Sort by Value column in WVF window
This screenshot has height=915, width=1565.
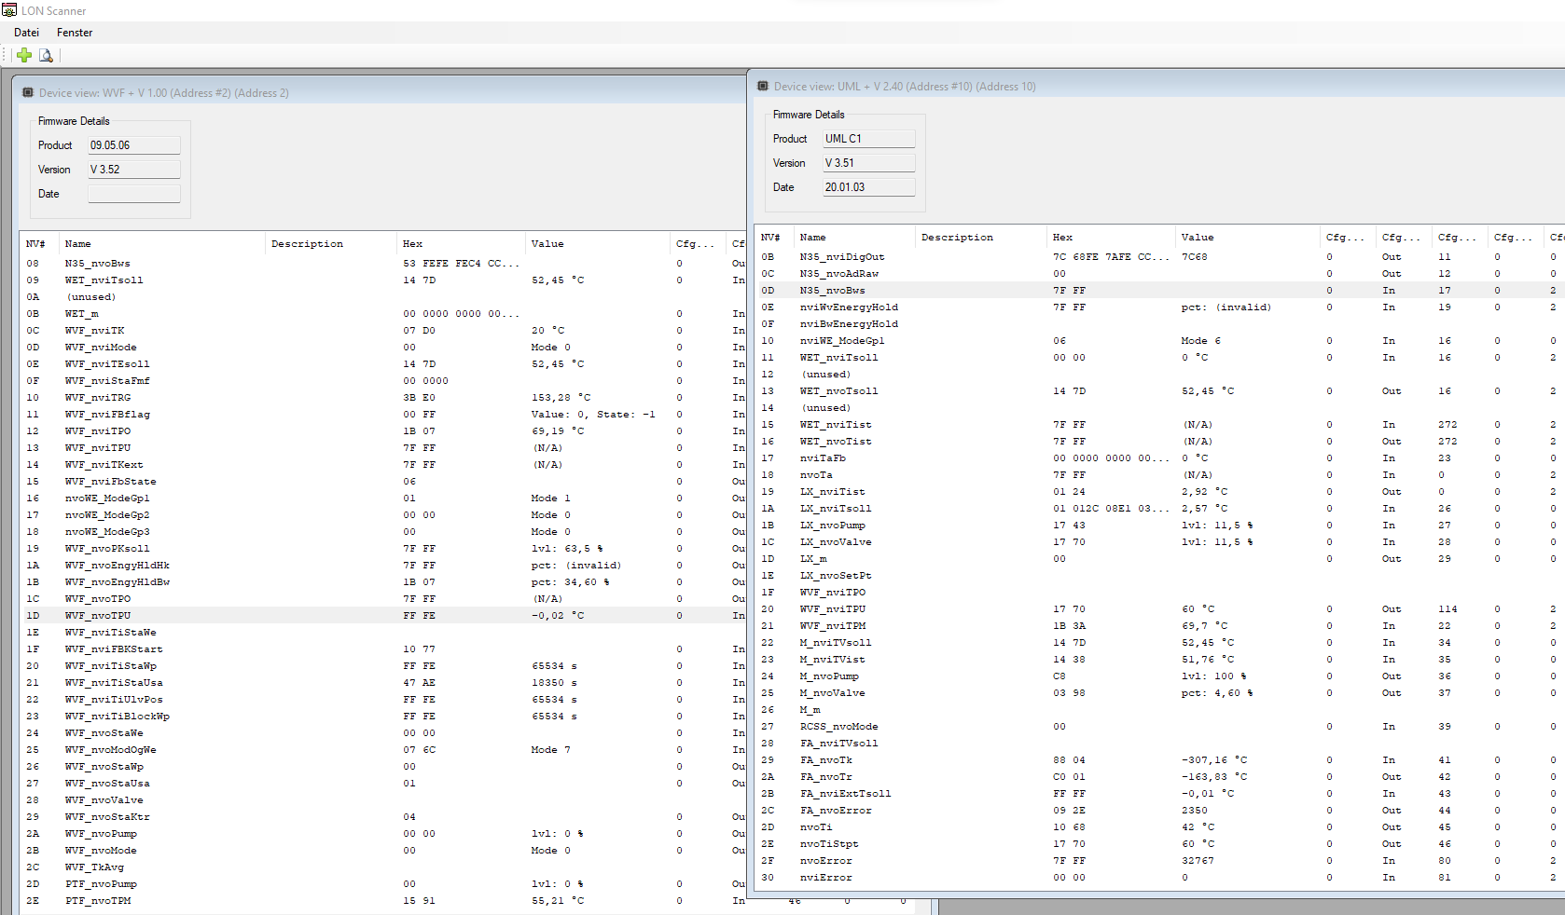point(599,244)
